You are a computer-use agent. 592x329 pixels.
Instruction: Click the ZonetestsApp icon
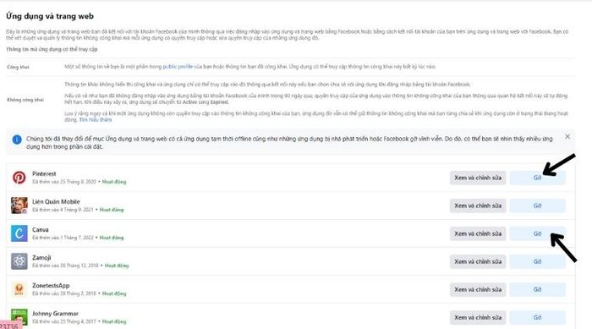19,289
